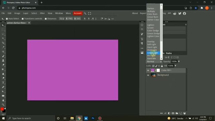This screenshot has width=215, height=121.
Task: Choose Linear Light blend mode
Action: tap(153, 53)
